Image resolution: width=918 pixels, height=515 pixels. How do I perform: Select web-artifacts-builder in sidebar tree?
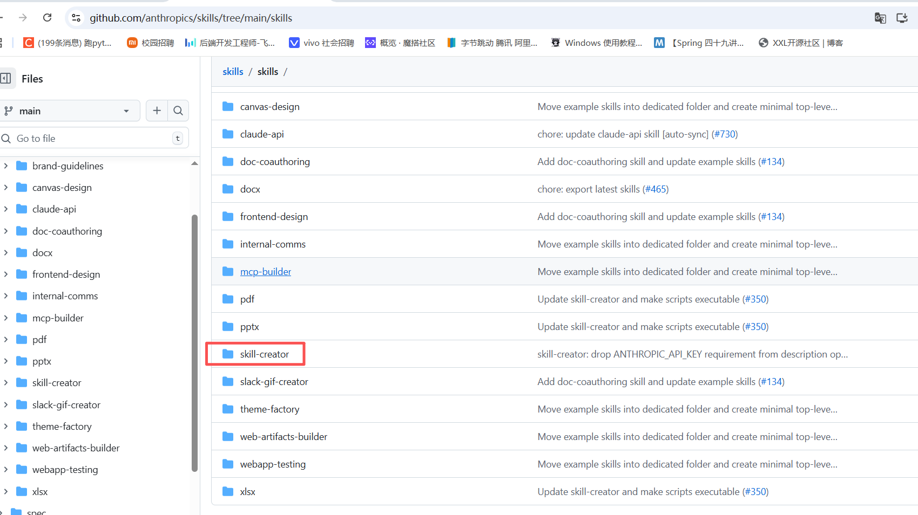click(76, 448)
